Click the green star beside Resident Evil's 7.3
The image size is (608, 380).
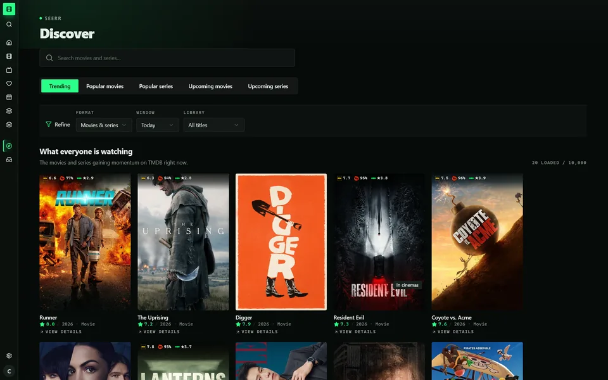tap(336, 324)
